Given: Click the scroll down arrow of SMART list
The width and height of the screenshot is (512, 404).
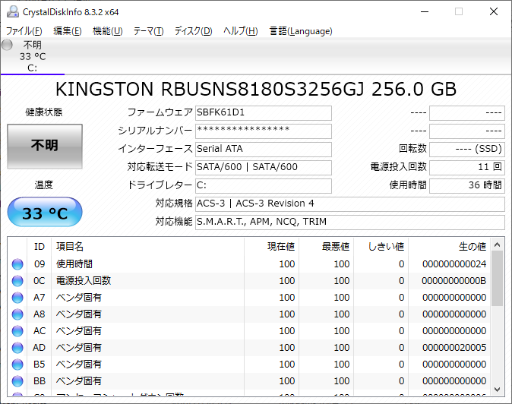Looking at the screenshot, I should pyautogui.click(x=498, y=389).
